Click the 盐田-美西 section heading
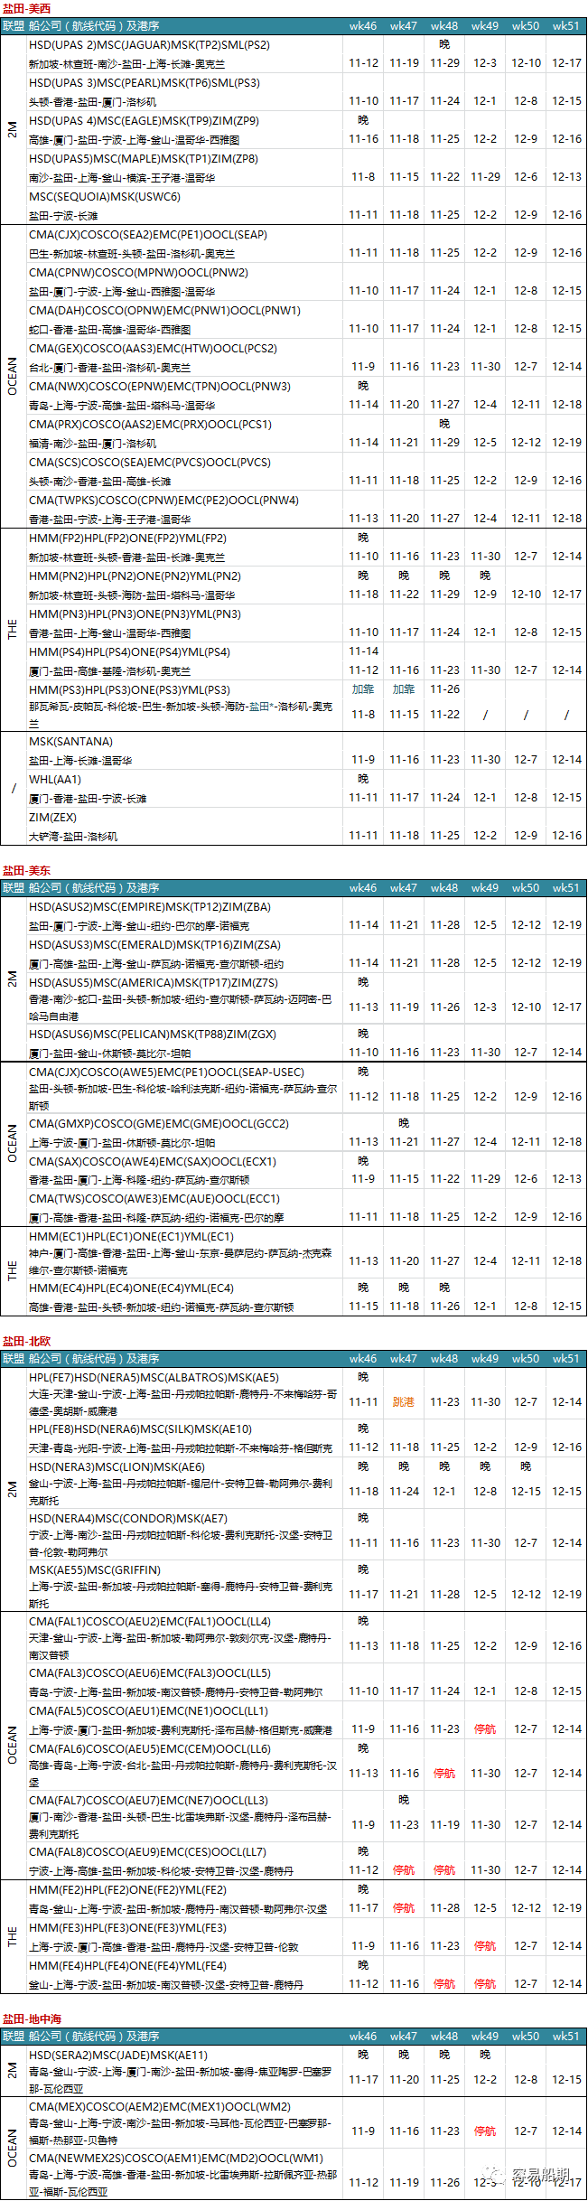The width and height of the screenshot is (588, 2201). (x=26, y=8)
